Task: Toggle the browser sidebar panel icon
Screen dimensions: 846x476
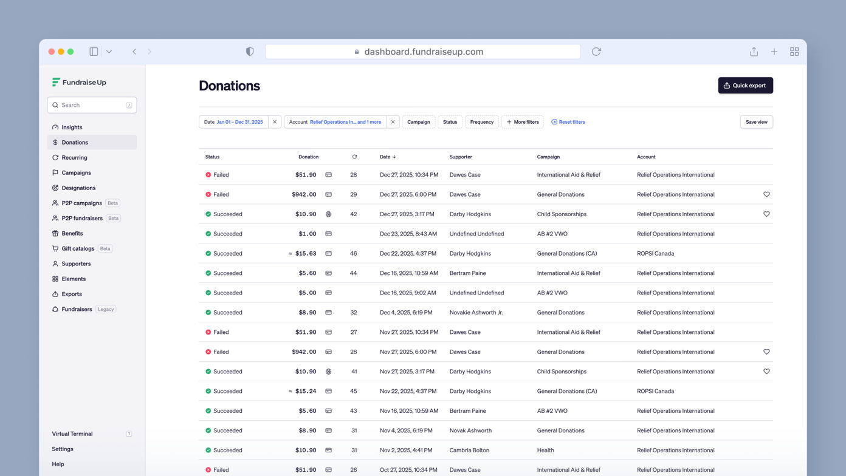Action: coord(94,52)
